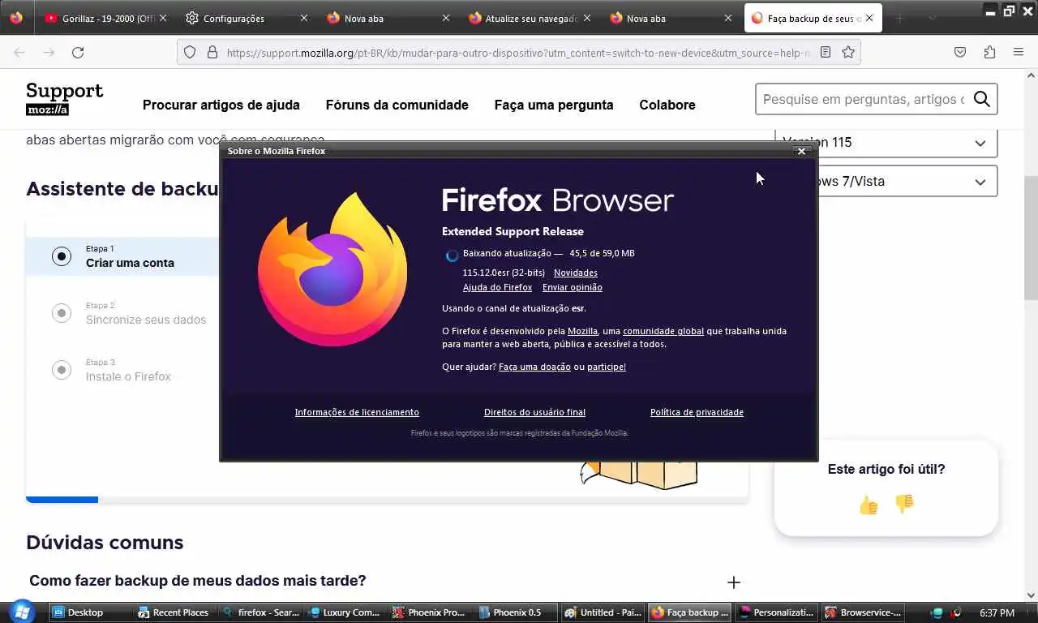Close the Gorillaz - 19-2000 tab
The height and width of the screenshot is (623, 1038).
[162, 18]
